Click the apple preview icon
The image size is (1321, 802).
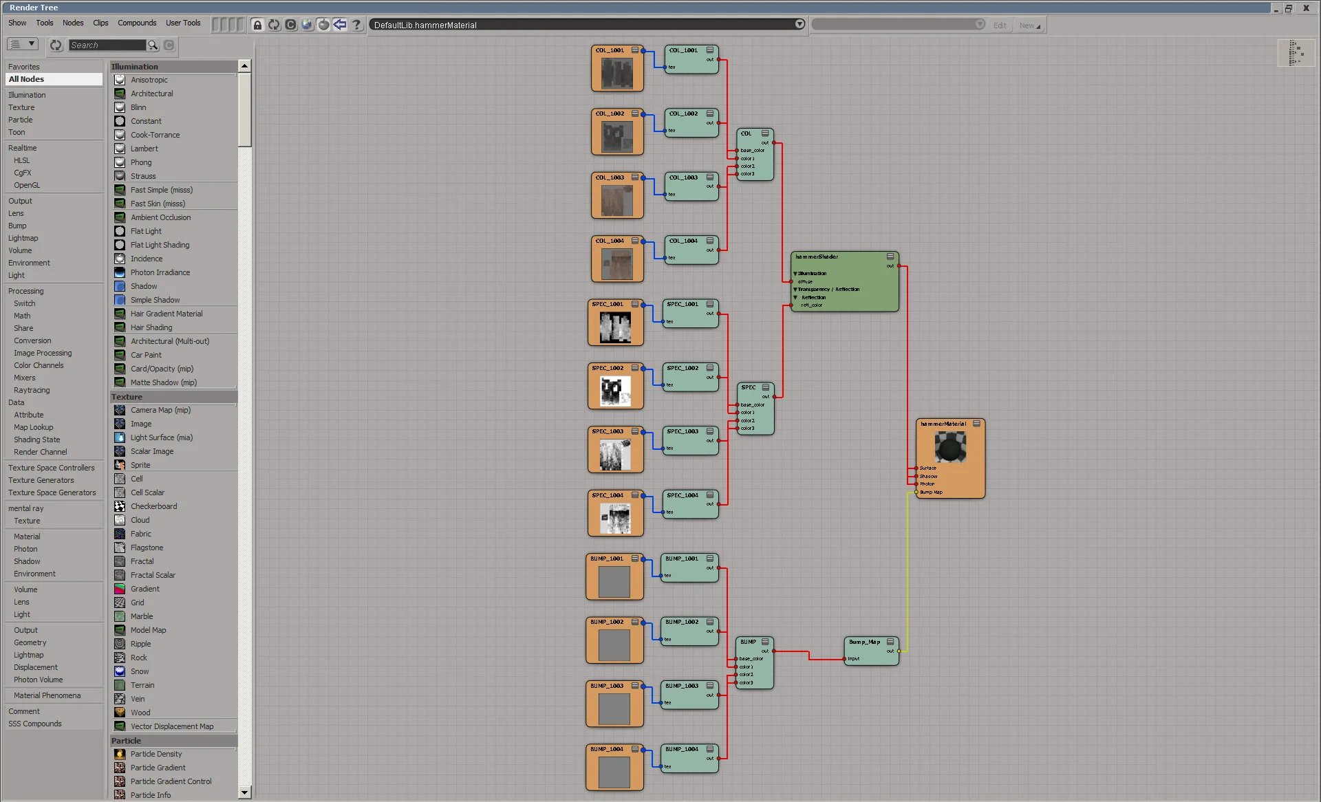323,25
